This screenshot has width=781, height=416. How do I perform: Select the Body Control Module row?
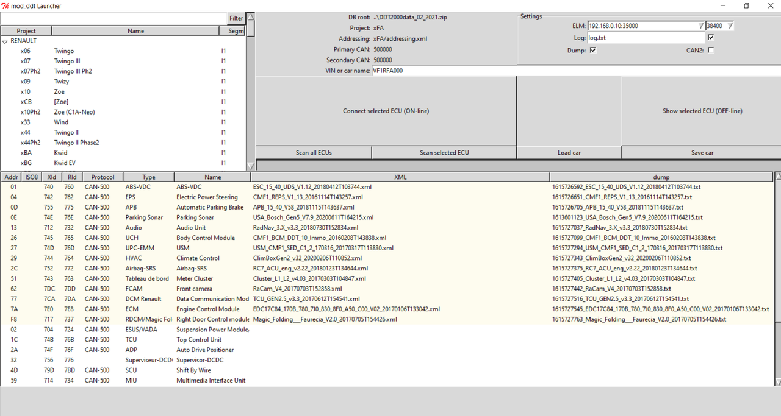(387, 238)
